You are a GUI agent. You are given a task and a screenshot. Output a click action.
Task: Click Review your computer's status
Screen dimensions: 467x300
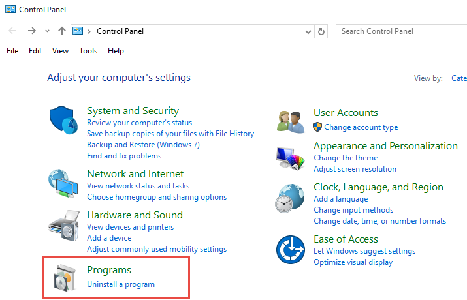tap(139, 123)
